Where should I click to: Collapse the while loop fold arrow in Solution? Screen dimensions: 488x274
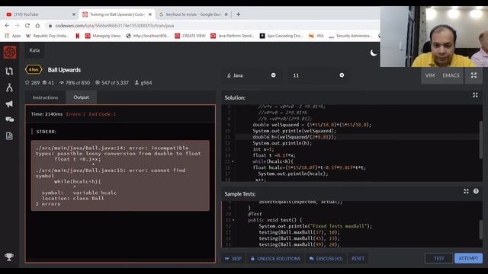[233, 161]
